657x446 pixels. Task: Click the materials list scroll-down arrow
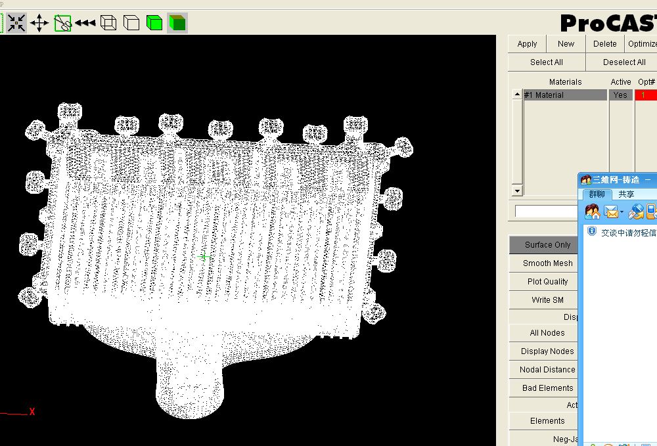pos(517,191)
